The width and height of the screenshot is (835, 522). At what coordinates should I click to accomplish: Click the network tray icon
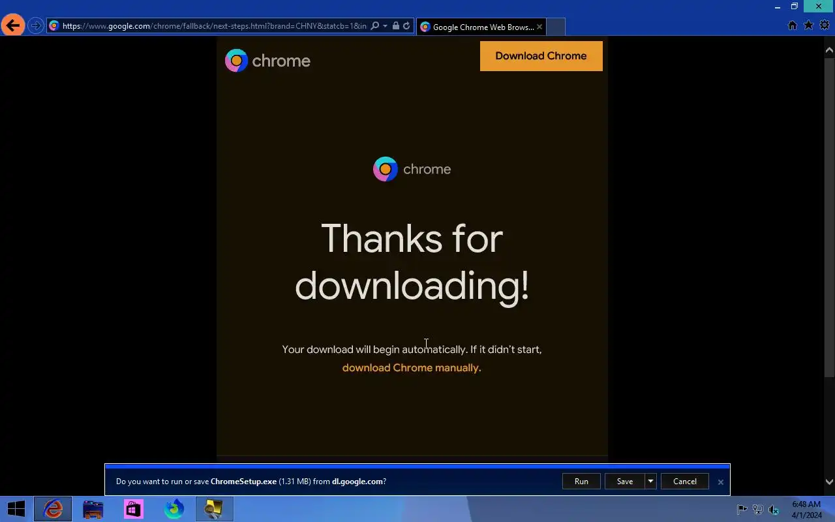(757, 510)
